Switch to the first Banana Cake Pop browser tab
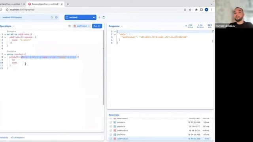Viewport: 253px width, 142px height. click(11, 4)
